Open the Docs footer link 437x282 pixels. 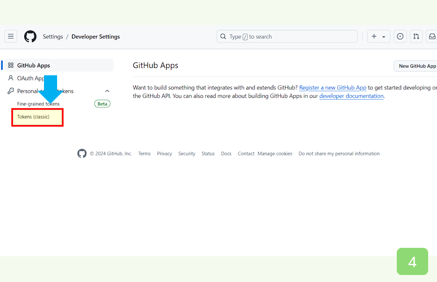click(x=226, y=153)
